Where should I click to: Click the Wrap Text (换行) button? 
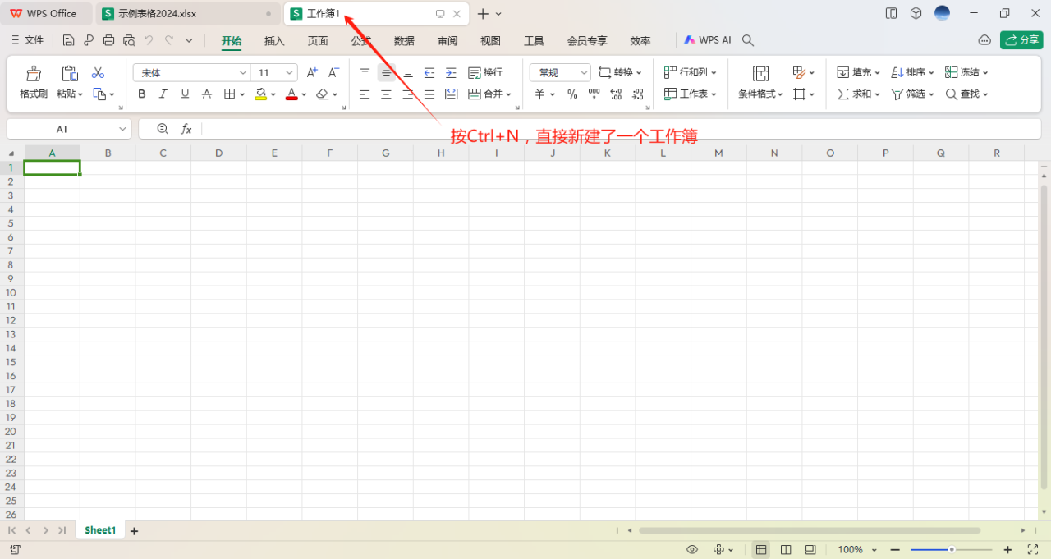tap(485, 72)
